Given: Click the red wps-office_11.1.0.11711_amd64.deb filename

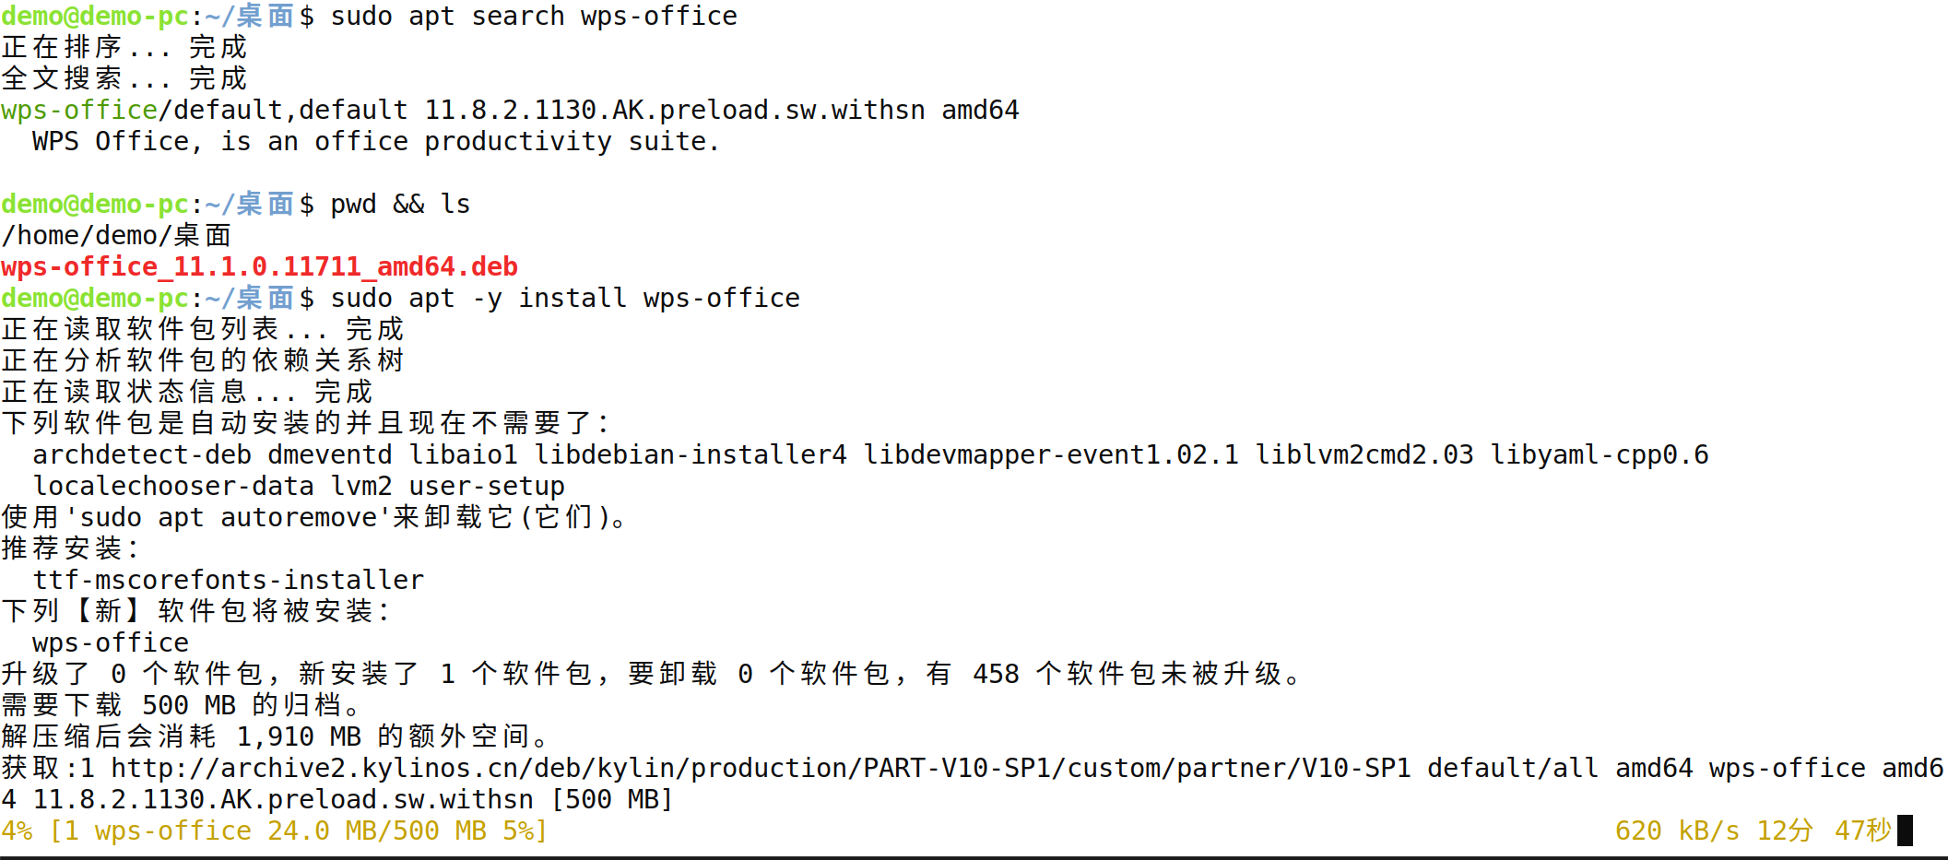Looking at the screenshot, I should pyautogui.click(x=259, y=267).
